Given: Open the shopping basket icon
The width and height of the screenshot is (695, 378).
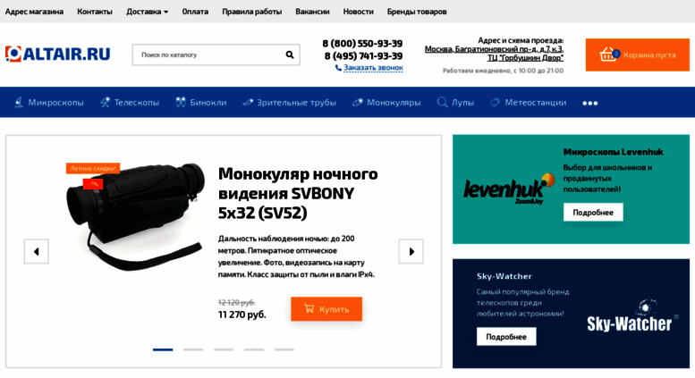Looking at the screenshot, I should coord(608,55).
